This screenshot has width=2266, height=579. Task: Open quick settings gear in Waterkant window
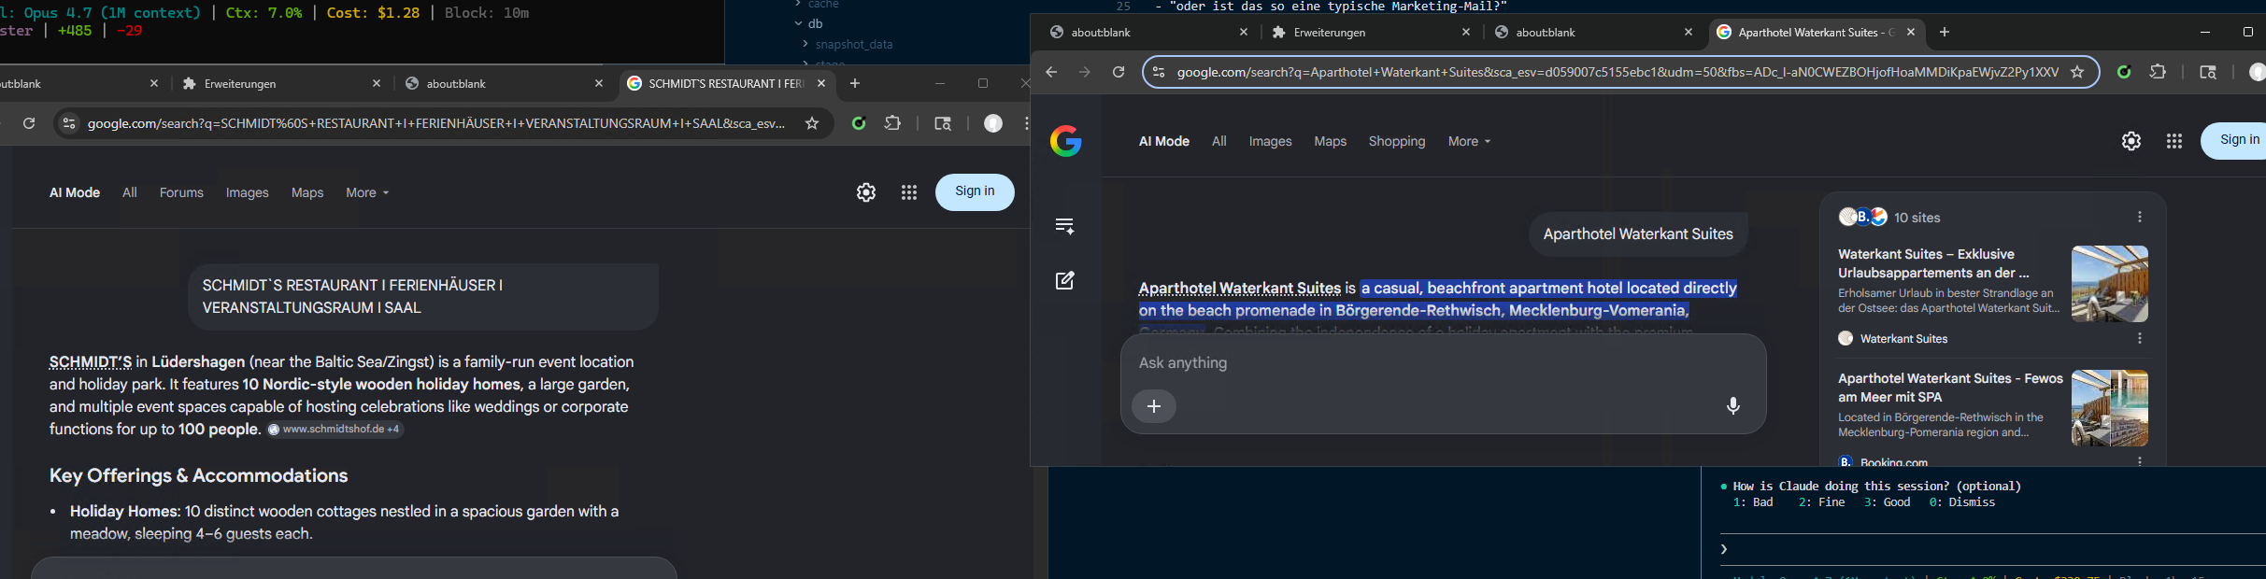(x=2131, y=141)
